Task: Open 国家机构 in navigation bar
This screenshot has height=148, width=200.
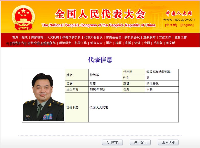Action: (x=37, y=37)
